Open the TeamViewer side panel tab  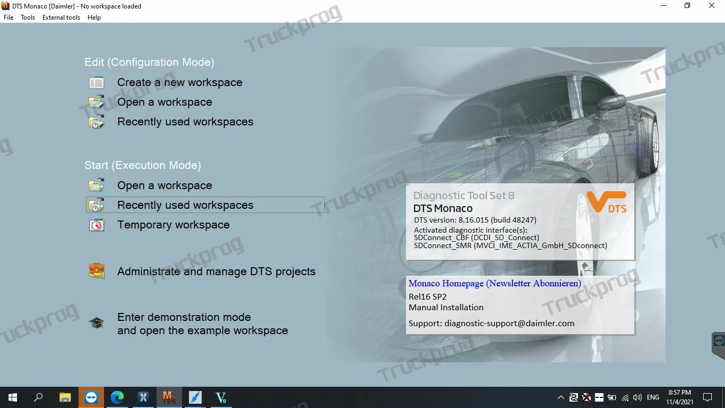[719, 345]
